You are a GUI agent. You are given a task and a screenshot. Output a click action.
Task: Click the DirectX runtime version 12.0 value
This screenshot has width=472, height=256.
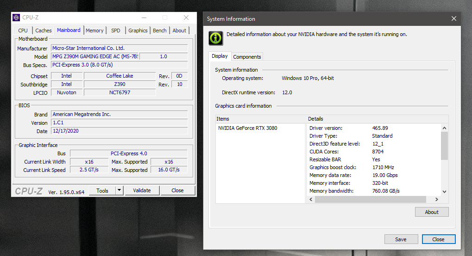pos(287,92)
